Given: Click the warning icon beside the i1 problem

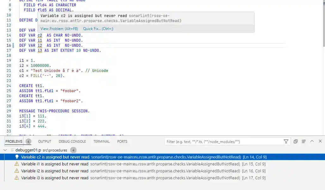Looking at the screenshot, I should (17, 164).
